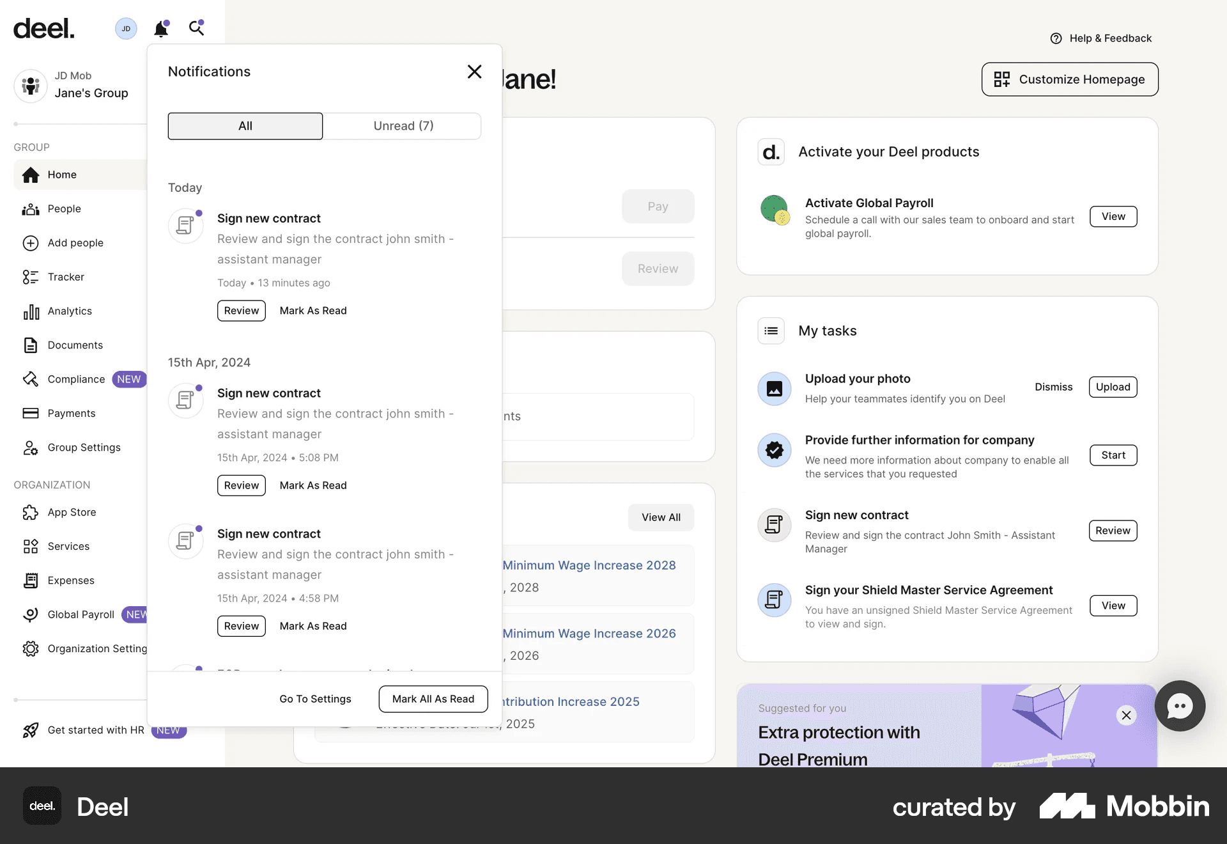Viewport: 1227px width, 844px height.
Task: Click Mark All As Read button
Action: (433, 699)
